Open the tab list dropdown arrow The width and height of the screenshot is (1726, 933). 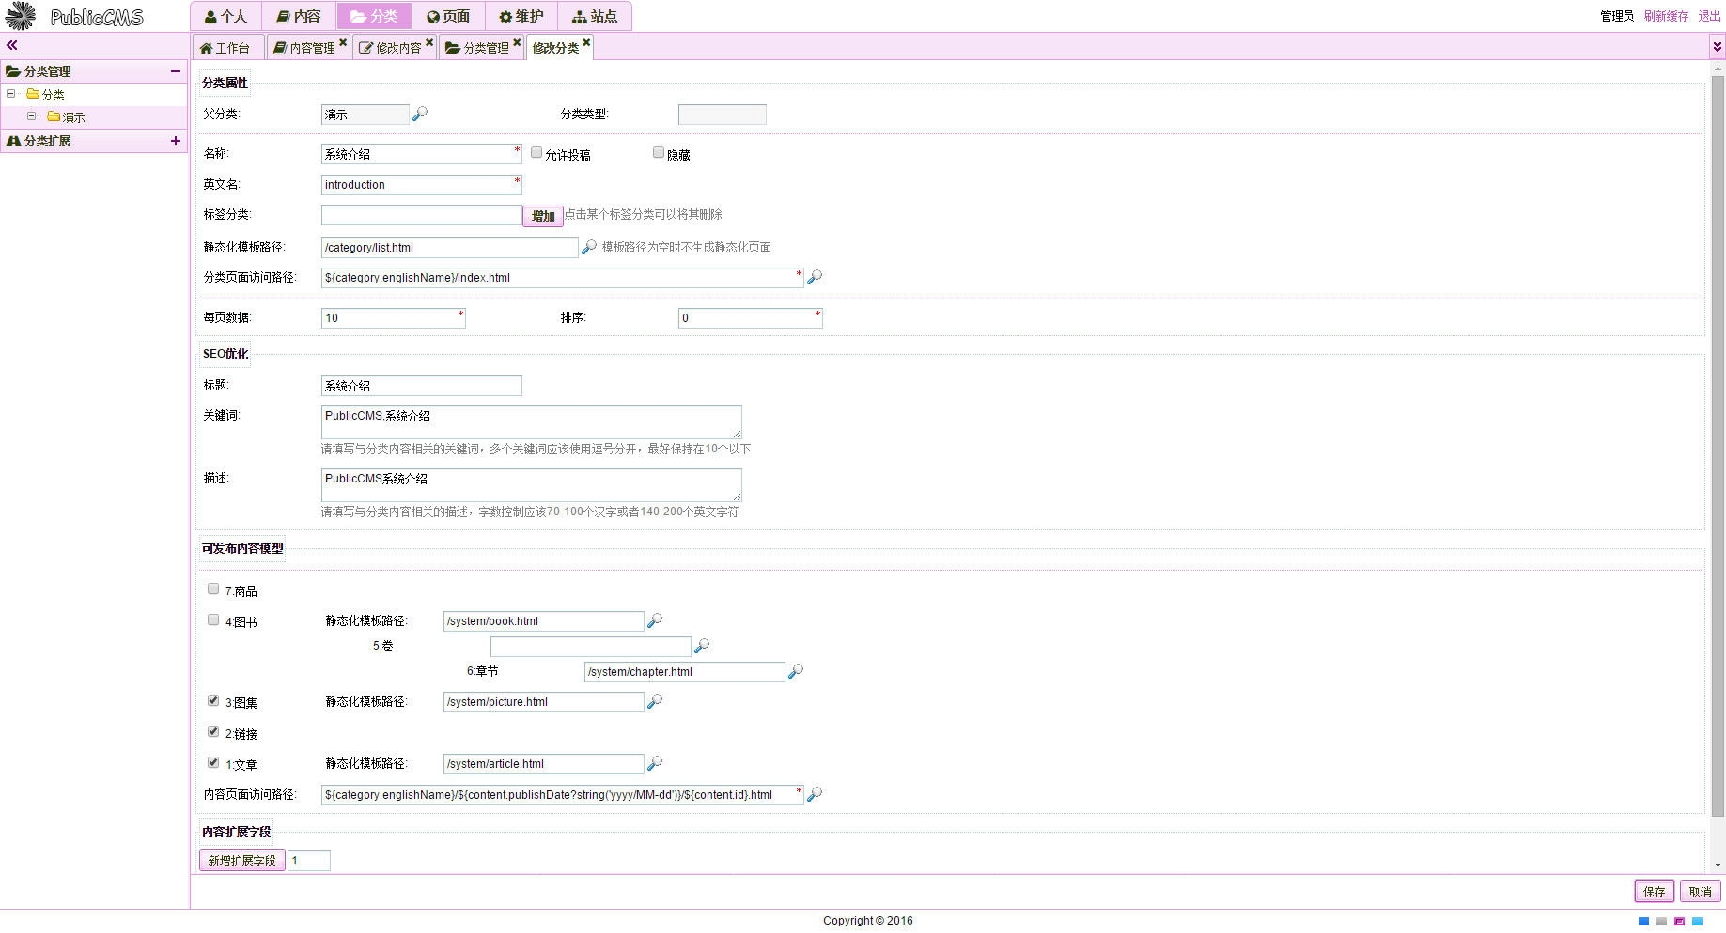pyautogui.click(x=1718, y=46)
